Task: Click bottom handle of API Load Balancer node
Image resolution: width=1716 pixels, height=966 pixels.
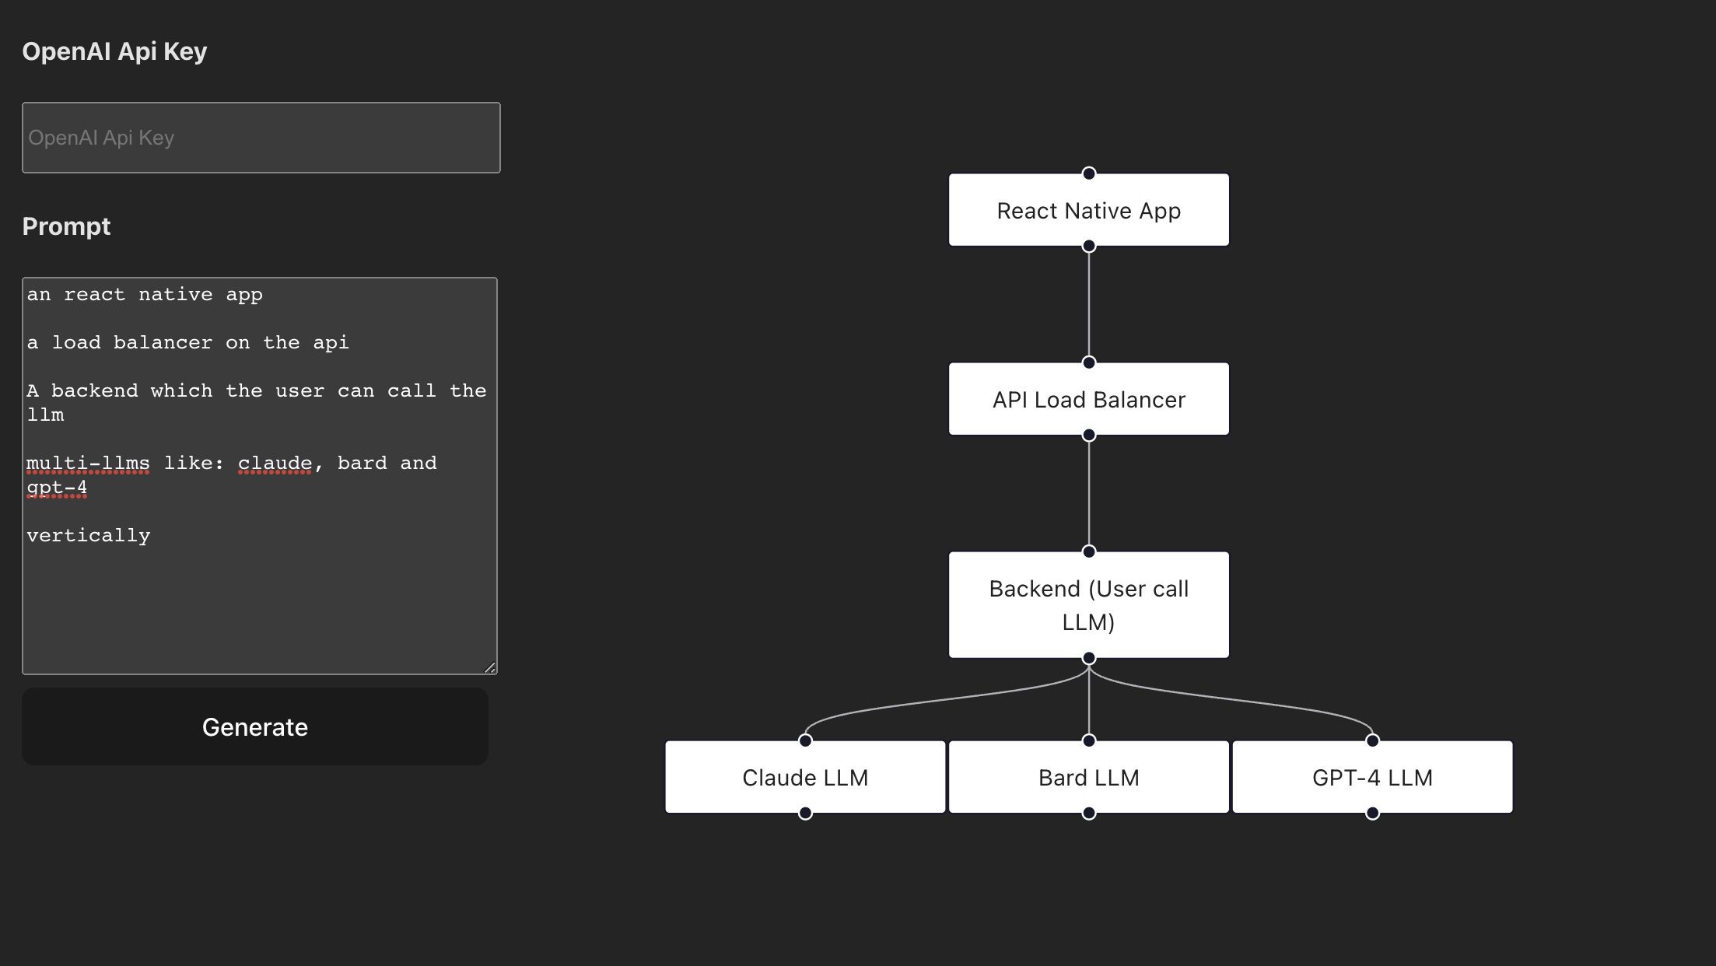Action: [x=1089, y=436]
